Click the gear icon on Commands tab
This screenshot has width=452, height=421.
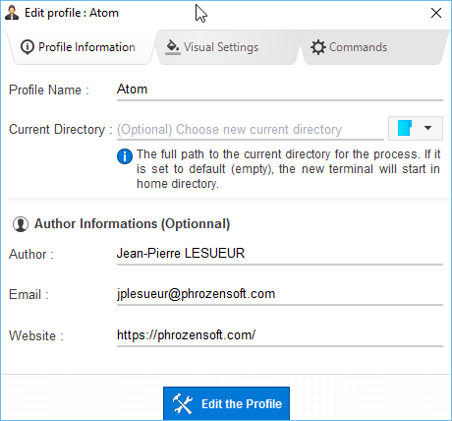pyautogui.click(x=318, y=47)
